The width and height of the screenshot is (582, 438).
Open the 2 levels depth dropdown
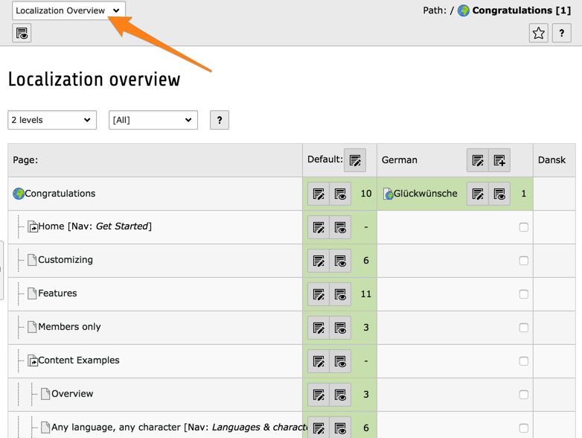(x=52, y=120)
